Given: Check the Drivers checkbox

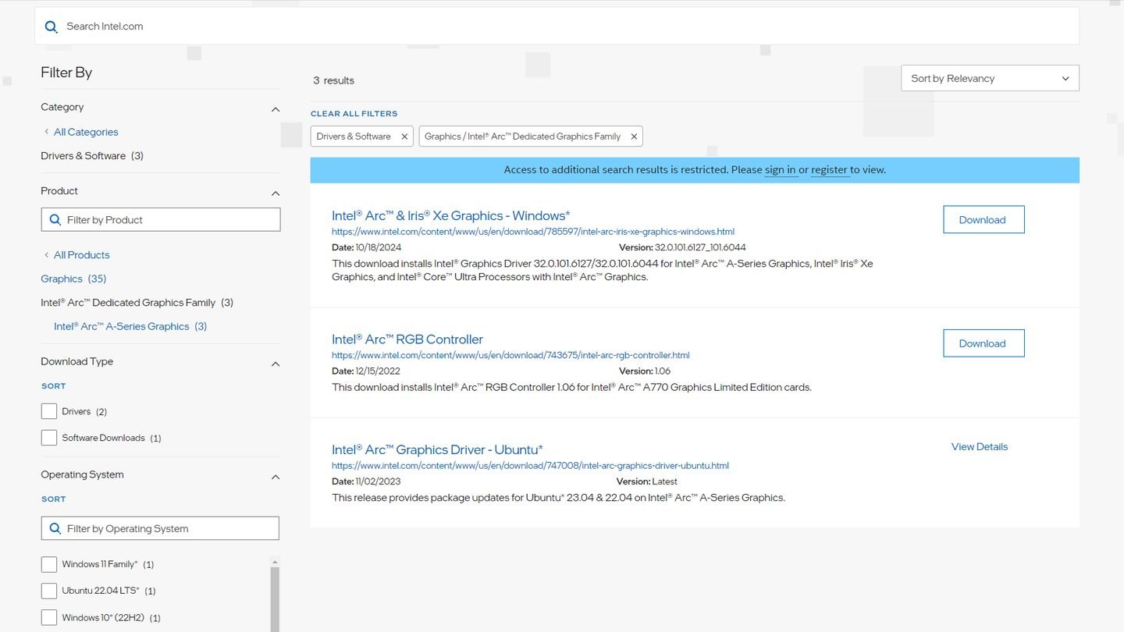Looking at the screenshot, I should pyautogui.click(x=49, y=411).
